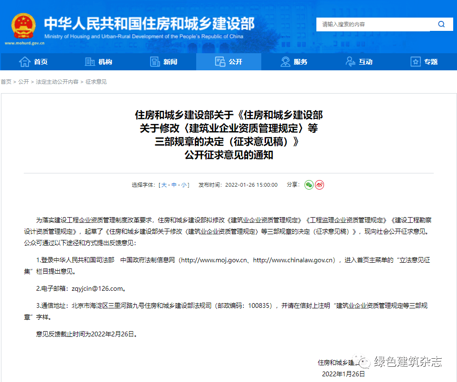Share article via Weibo icon
The image size is (457, 382).
319,185
